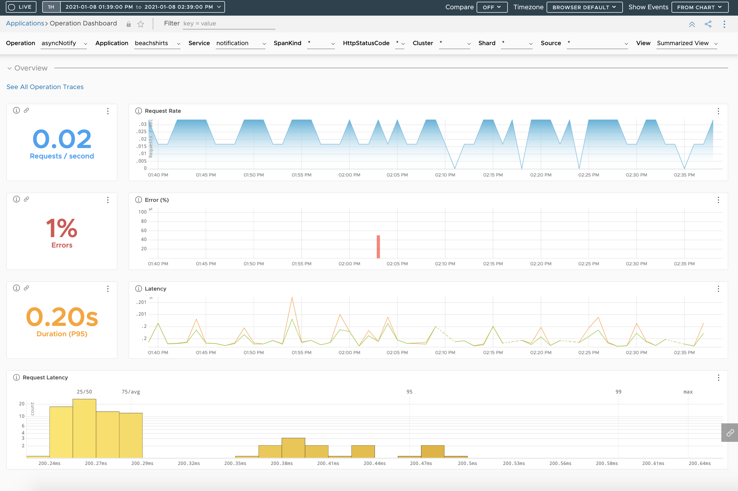Click the error spike marker at 02:03 PM
The width and height of the screenshot is (738, 491).
[378, 245]
